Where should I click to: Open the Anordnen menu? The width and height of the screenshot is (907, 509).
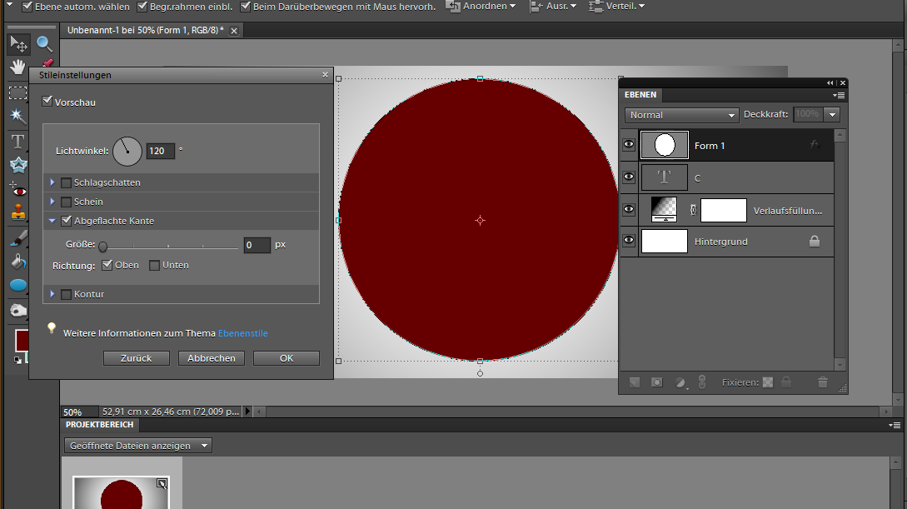(x=481, y=7)
